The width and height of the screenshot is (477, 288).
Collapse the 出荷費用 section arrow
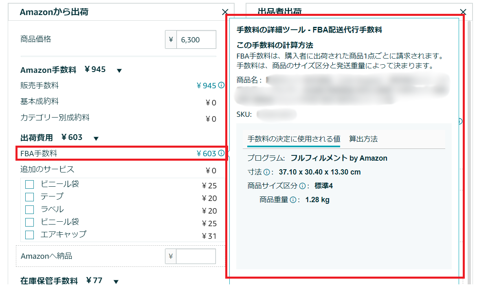click(x=96, y=139)
